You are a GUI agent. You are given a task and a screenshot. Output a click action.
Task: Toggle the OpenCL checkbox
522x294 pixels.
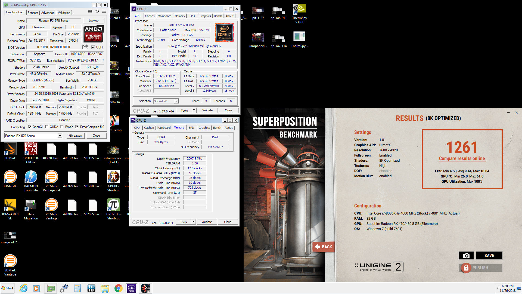coord(30,127)
